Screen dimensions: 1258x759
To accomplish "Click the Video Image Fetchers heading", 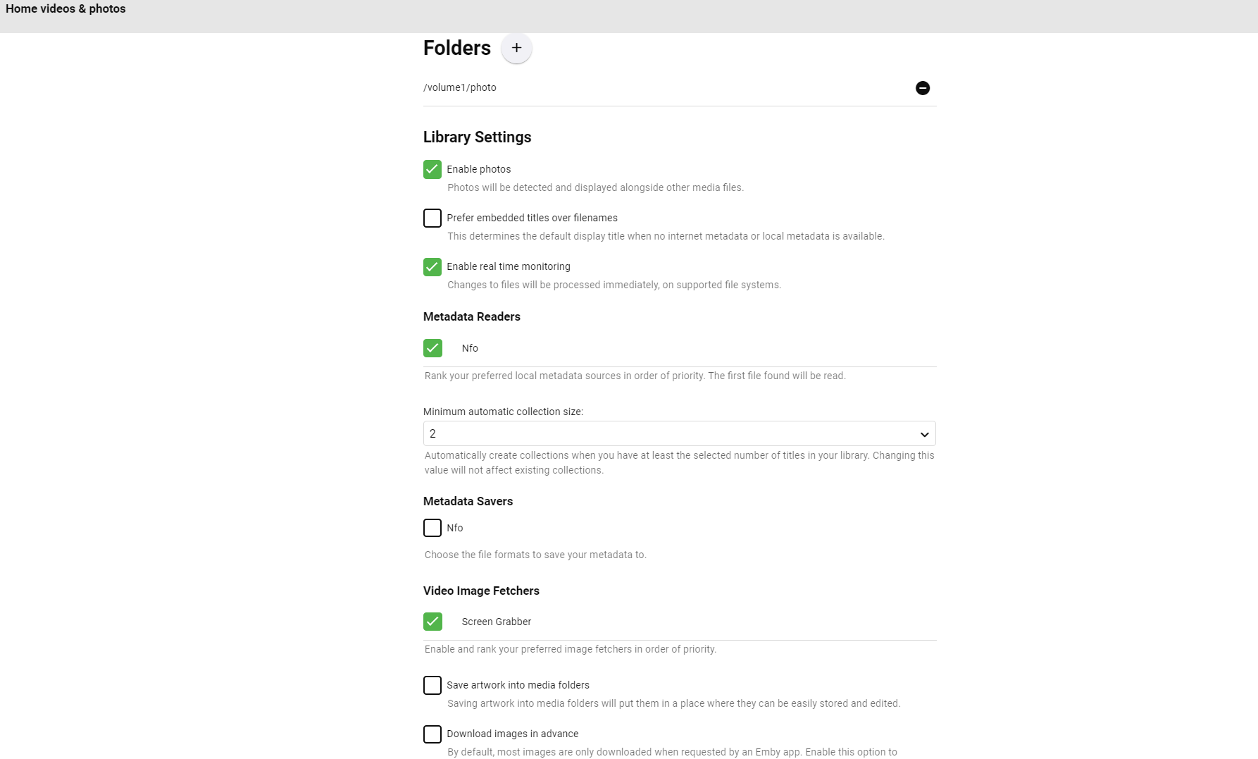I will click(x=481, y=591).
